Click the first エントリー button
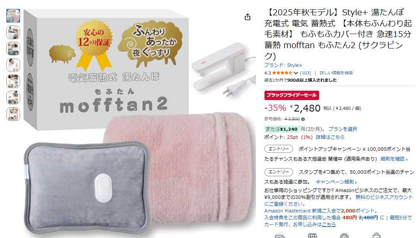This screenshot has height=238, width=420. pos(279,149)
